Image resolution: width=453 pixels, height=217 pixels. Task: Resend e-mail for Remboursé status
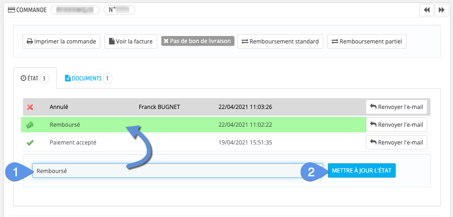396,125
